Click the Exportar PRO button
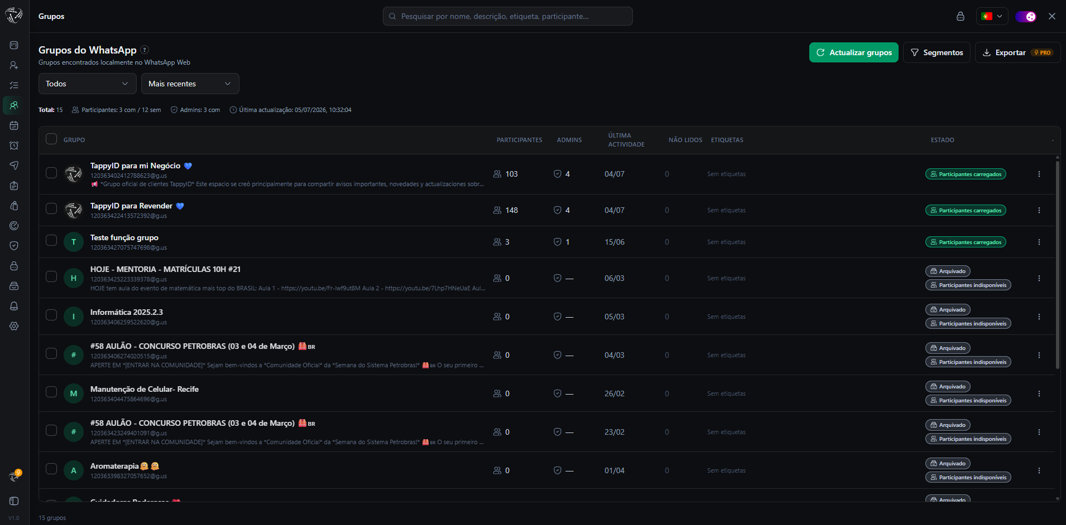Image resolution: width=1066 pixels, height=525 pixels. [1017, 52]
